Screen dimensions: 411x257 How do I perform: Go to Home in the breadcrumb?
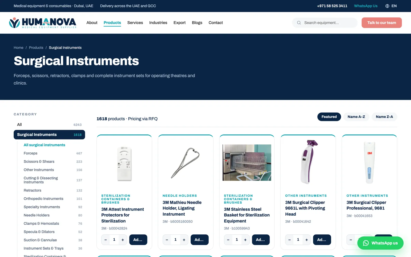coord(18,48)
